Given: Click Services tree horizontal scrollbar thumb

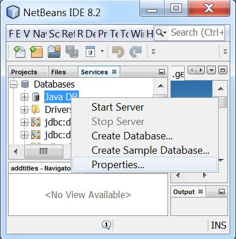Looking at the screenshot, I should 44,151.
